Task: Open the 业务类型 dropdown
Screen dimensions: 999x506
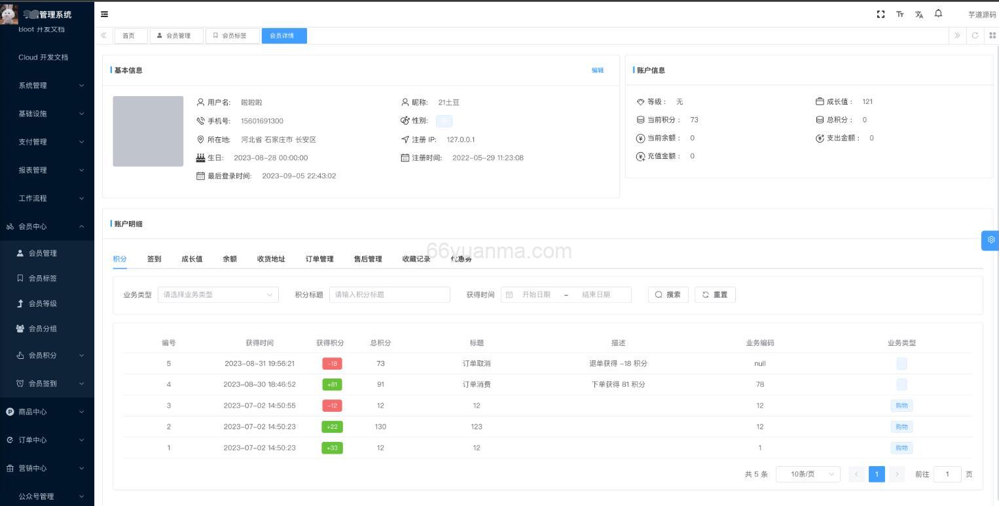Action: [x=218, y=294]
